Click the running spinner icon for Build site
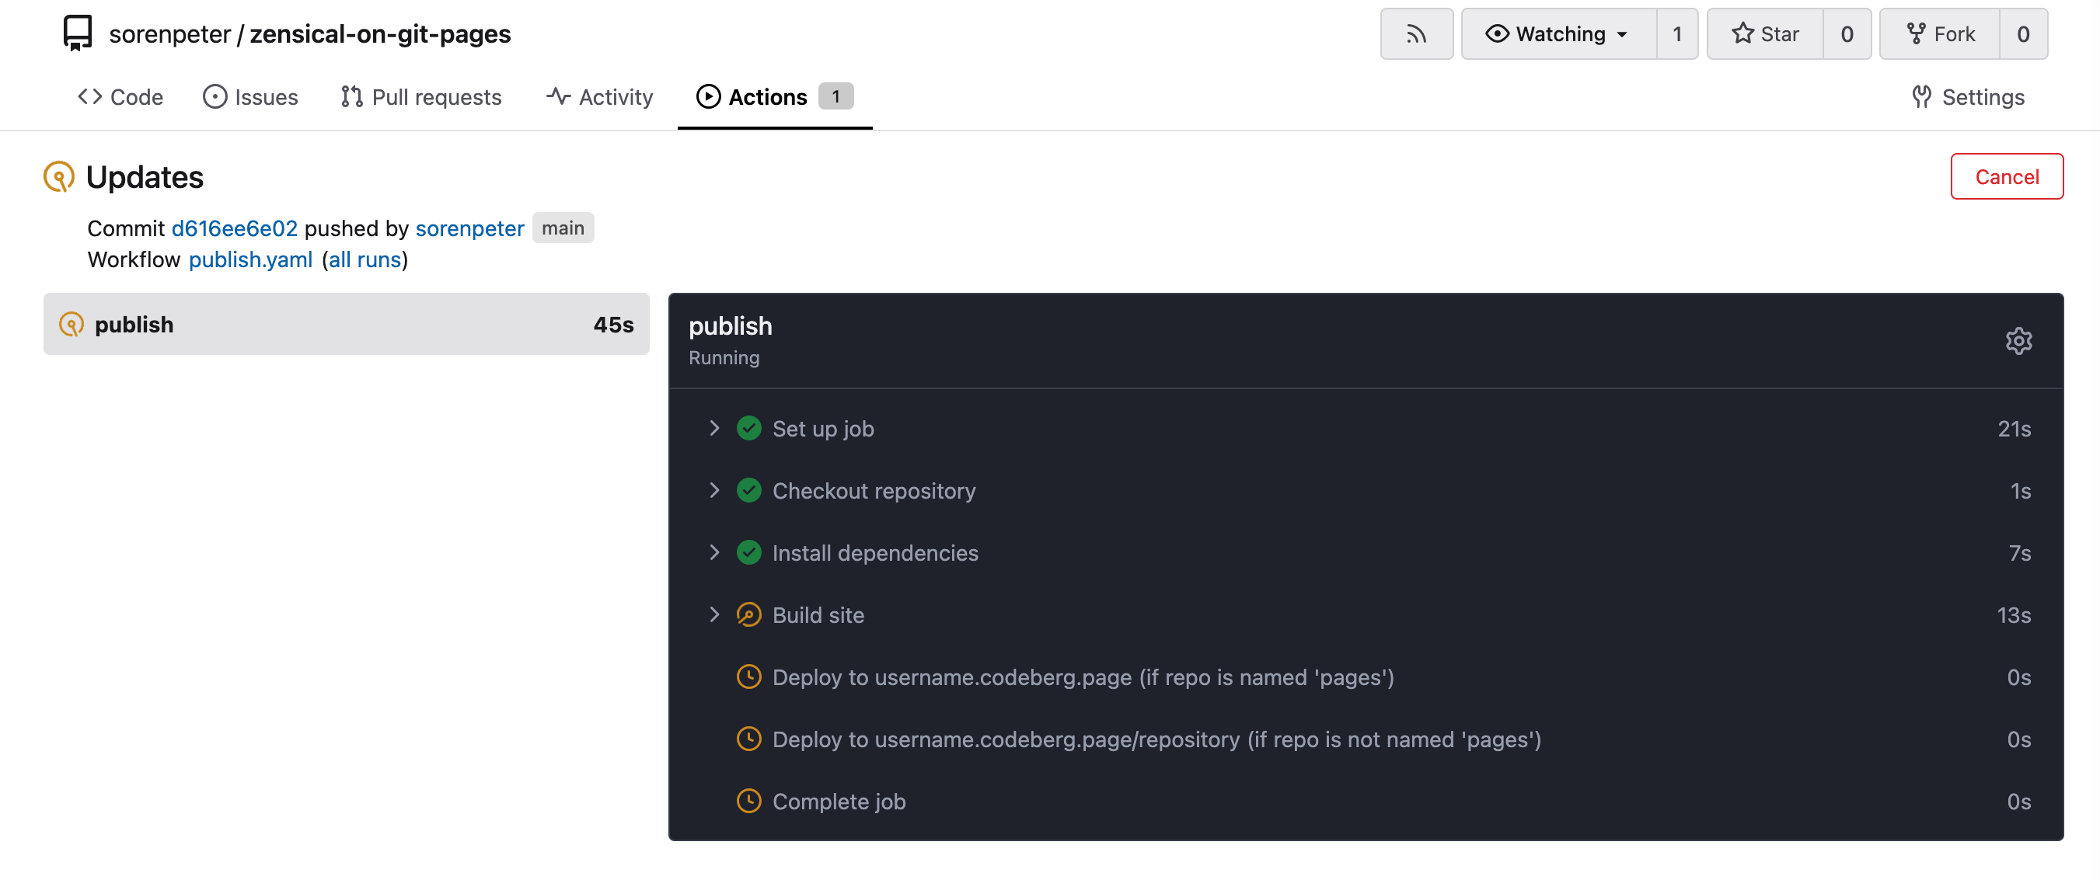 [748, 614]
